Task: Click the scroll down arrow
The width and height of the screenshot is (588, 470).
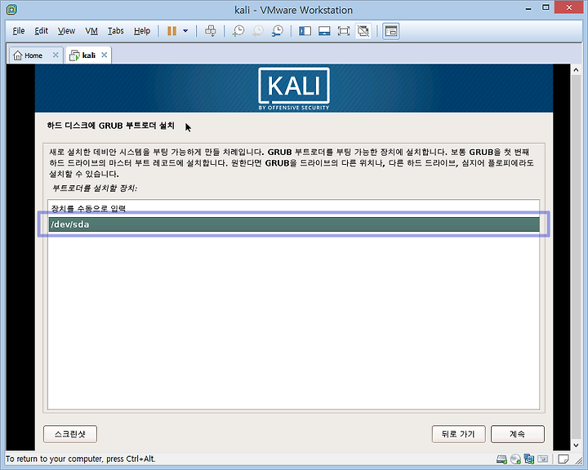Action: point(576,445)
